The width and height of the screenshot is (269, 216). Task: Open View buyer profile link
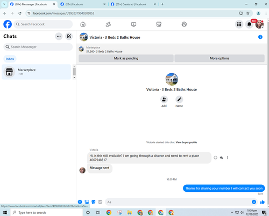[x=186, y=142]
